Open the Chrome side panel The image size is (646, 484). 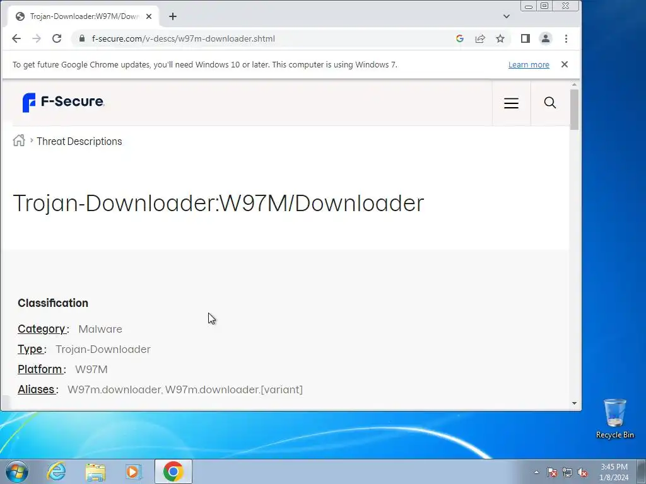coord(526,38)
